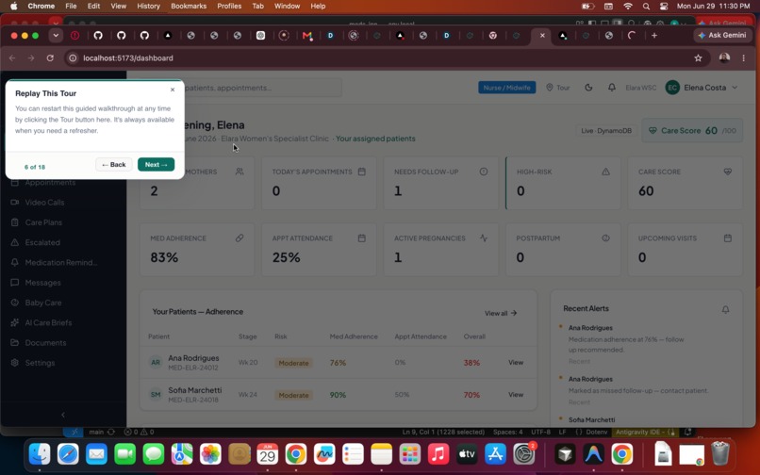
Task: Click the Appt Attendance calendar icon
Action: pyautogui.click(x=361, y=238)
